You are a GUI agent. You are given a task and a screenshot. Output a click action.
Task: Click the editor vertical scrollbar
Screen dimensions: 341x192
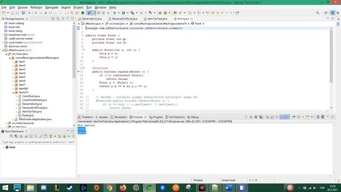pyautogui.click(x=331, y=55)
